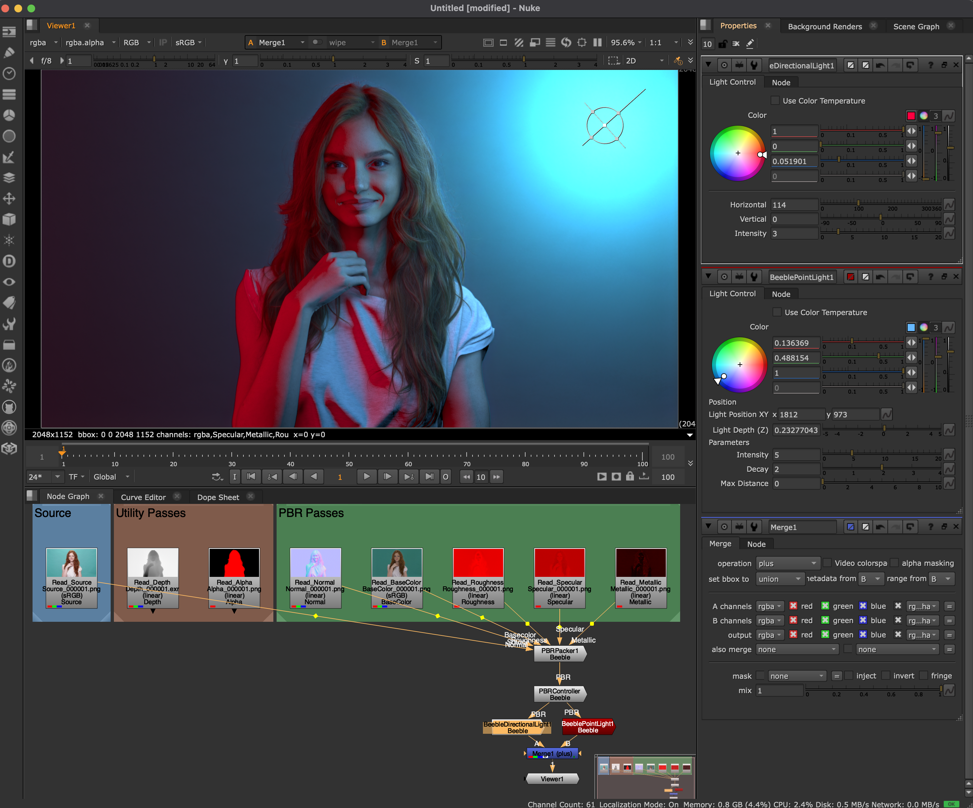Viewport: 973px width, 808px height.
Task: Enable Use Color Temperature for BeeblePointLight1
Action: point(777,313)
